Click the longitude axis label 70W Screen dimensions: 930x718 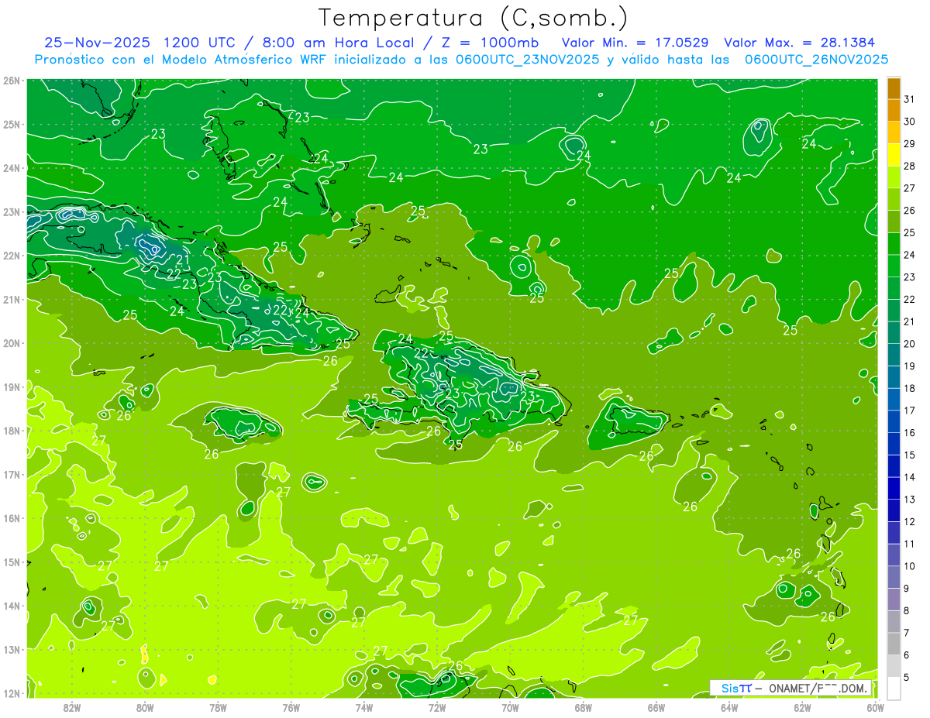[510, 706]
